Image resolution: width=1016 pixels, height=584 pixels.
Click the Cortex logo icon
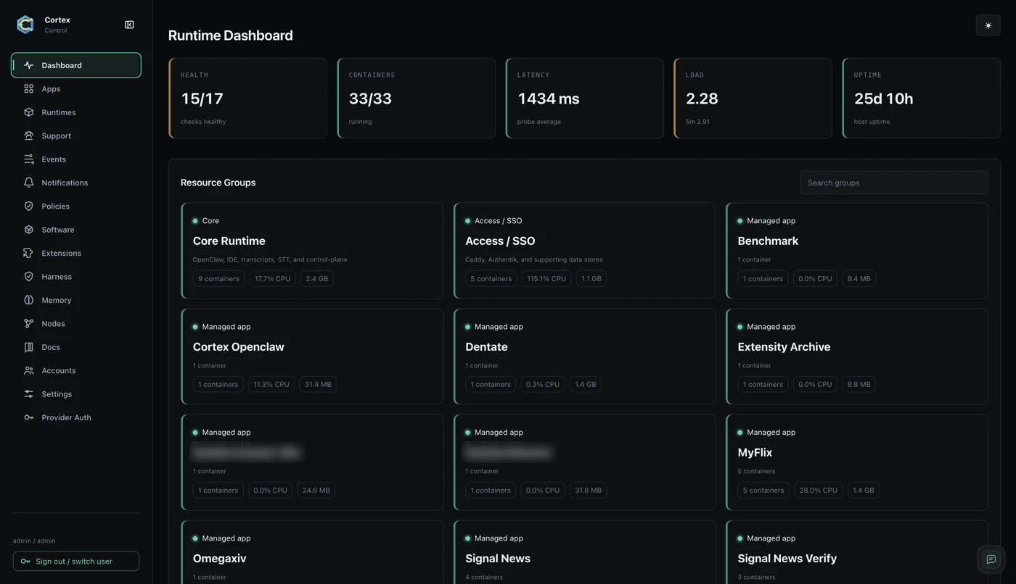25,25
